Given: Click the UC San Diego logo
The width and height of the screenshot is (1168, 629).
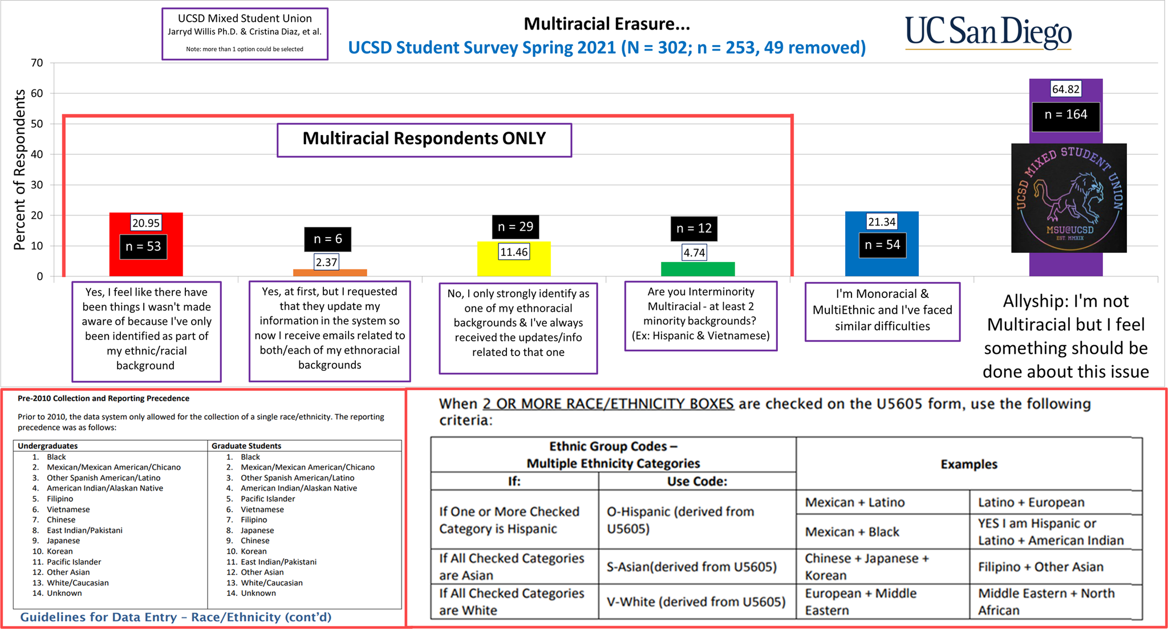Looking at the screenshot, I should 988,32.
